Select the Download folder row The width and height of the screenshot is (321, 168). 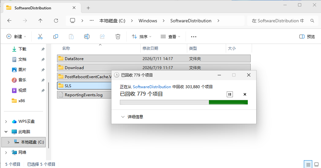pos(154,68)
